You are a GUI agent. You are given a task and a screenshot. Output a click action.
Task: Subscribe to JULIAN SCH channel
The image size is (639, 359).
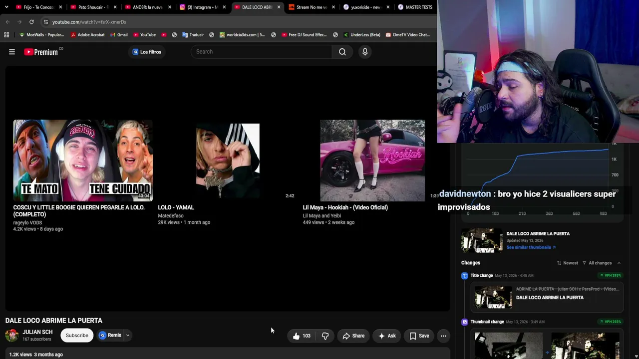point(77,336)
